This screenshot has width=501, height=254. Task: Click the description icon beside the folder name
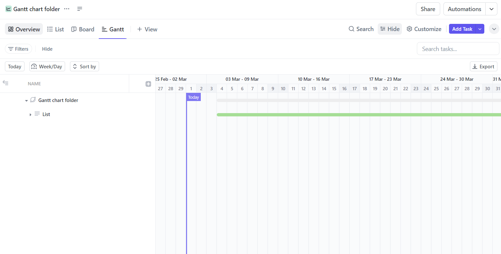tap(79, 9)
